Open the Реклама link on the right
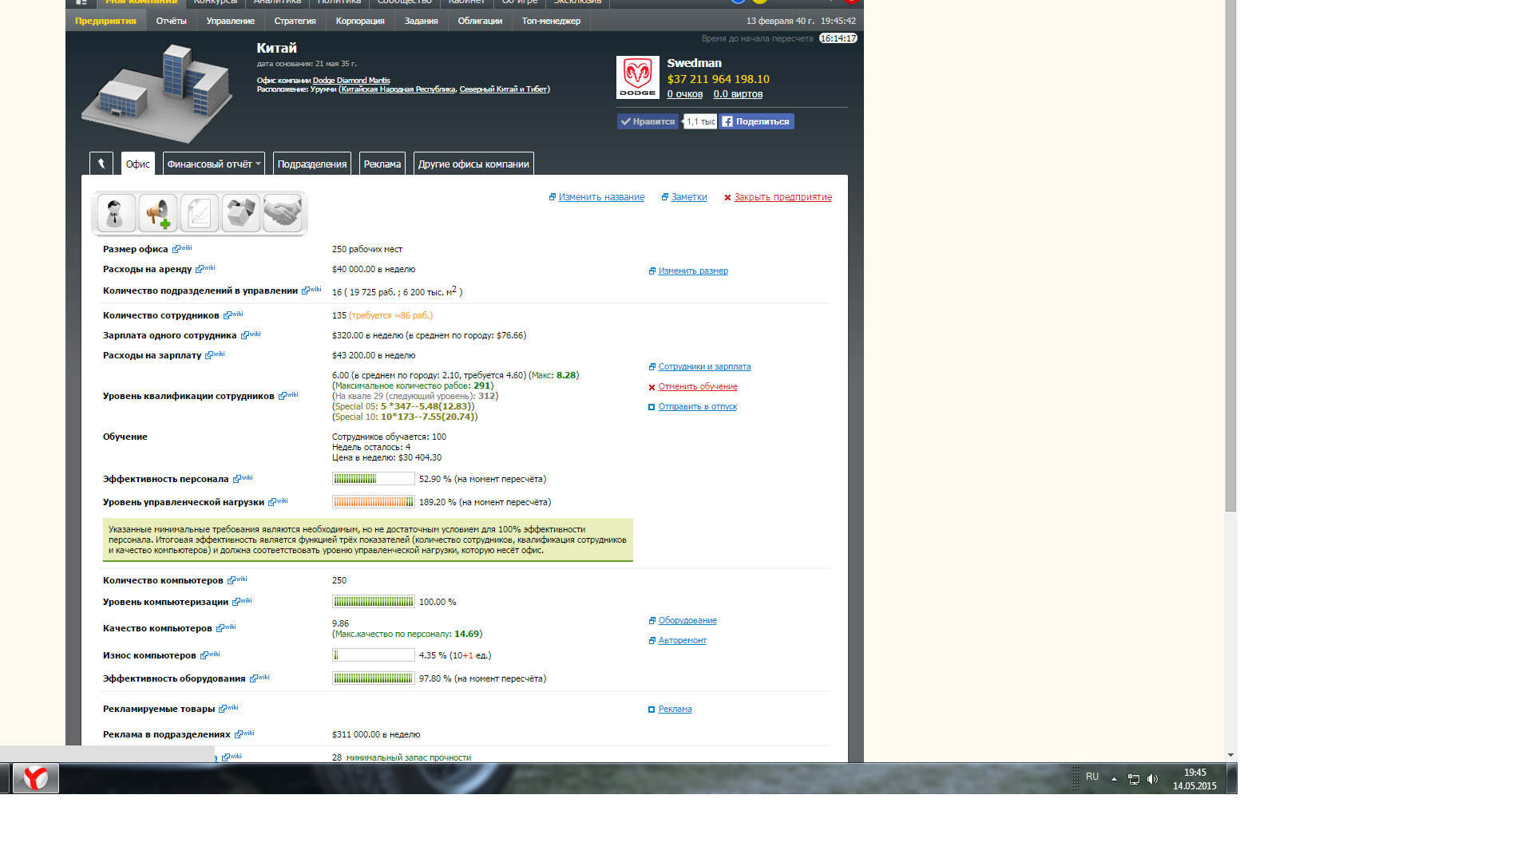This screenshot has height=862, width=1533. 675,710
